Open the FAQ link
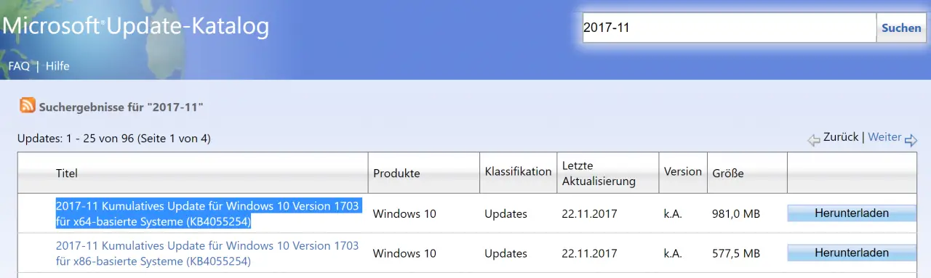 pos(19,66)
